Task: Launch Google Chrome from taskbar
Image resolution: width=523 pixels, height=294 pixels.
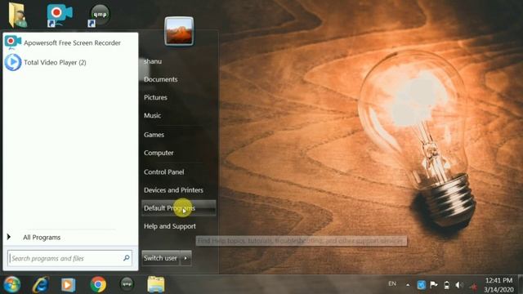Action: pos(98,285)
